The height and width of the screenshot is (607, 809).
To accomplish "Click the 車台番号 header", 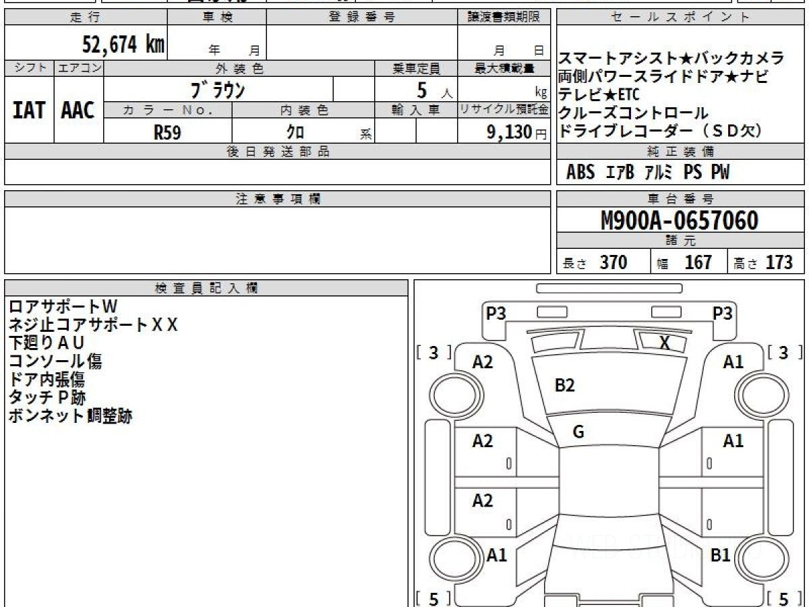I will pyautogui.click(x=681, y=199).
